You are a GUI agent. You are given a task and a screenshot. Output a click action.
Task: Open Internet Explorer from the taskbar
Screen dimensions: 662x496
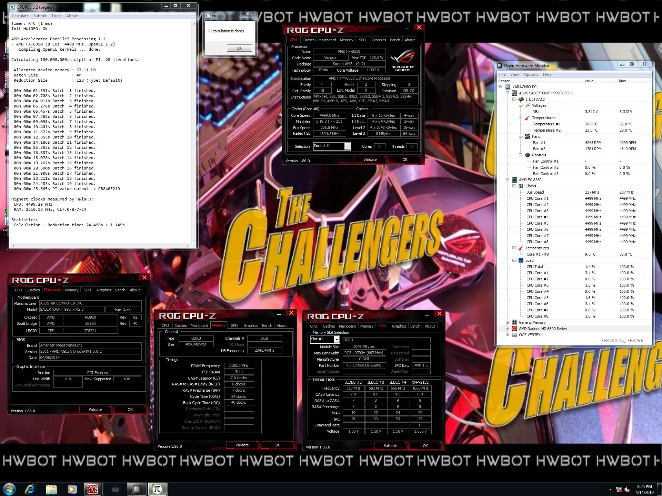tap(30, 489)
